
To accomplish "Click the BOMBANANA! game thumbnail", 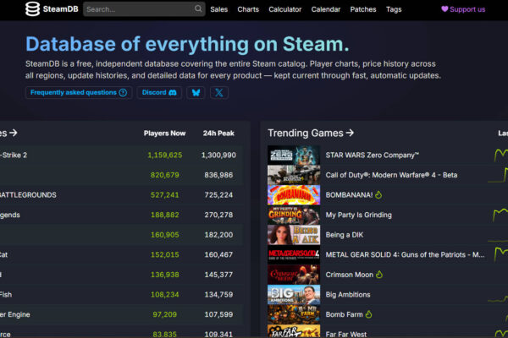I will 294,194.
